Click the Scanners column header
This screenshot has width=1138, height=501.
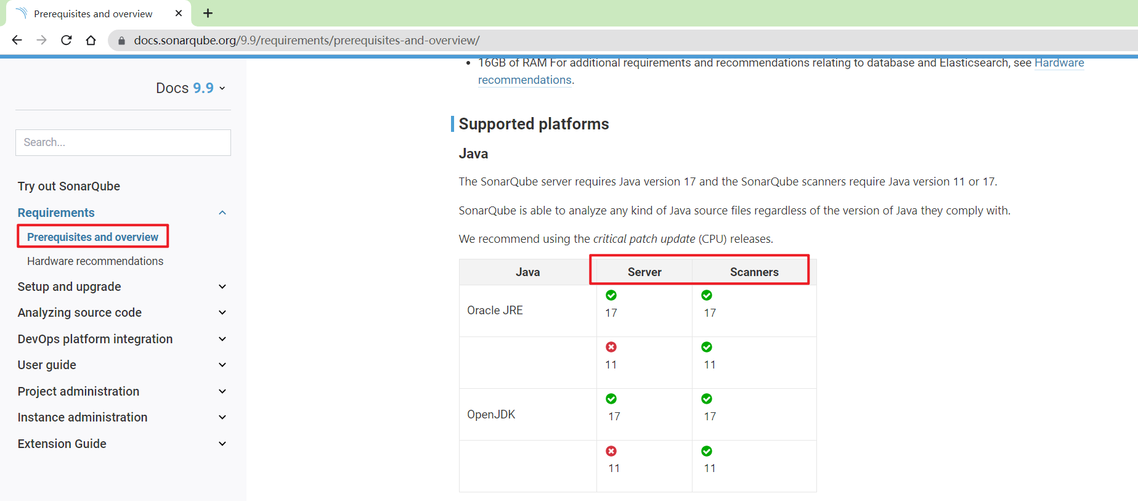(754, 272)
